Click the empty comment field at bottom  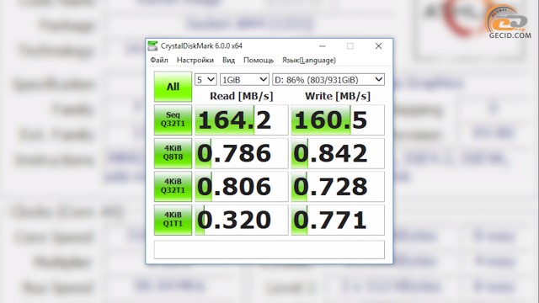click(x=269, y=249)
